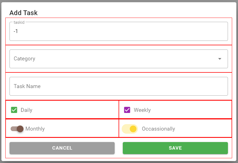This screenshot has height=163, width=238.
Task: Click the yellow Occassionally switch knob
Action: [x=133, y=129]
